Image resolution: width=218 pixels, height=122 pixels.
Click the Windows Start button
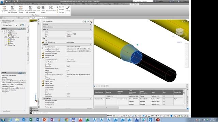(x=3, y=120)
